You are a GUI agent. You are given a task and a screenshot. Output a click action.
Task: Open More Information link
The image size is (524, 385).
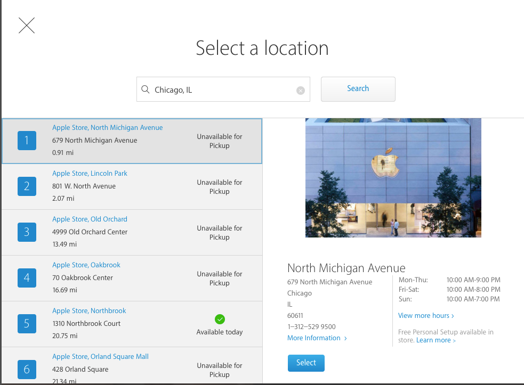click(x=317, y=338)
